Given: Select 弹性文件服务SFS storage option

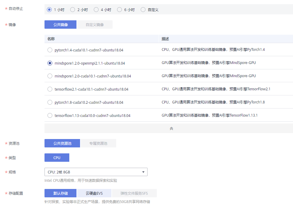Looking at the screenshot, I should 134,193.
